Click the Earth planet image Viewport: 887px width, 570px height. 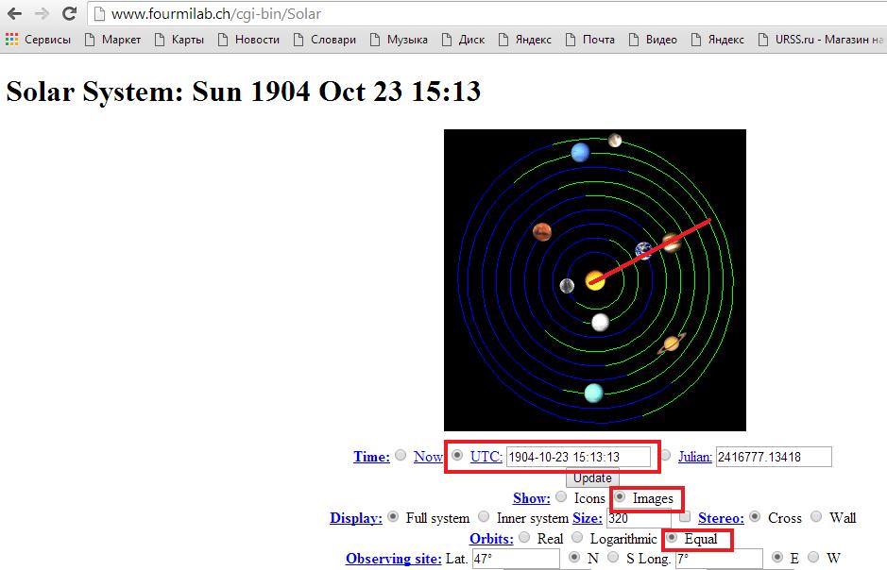click(644, 250)
